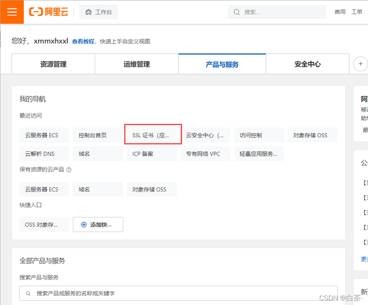Open 对象存储 OSS under 最近访问
368x305 pixels.
(x=312, y=135)
